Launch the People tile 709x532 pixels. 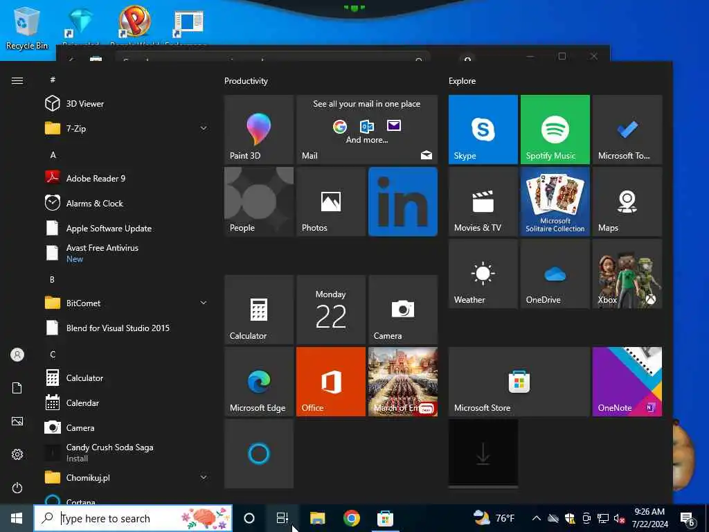tap(259, 202)
